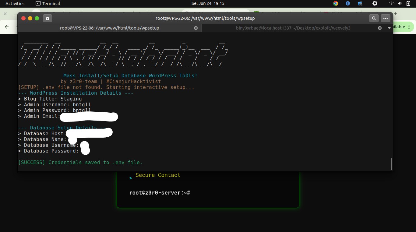
Task: Click the browser back arrow behind terminal
Action: point(7,27)
